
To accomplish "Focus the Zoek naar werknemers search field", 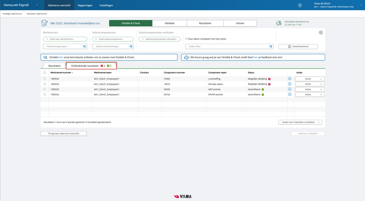I will pyautogui.click(x=65, y=39).
